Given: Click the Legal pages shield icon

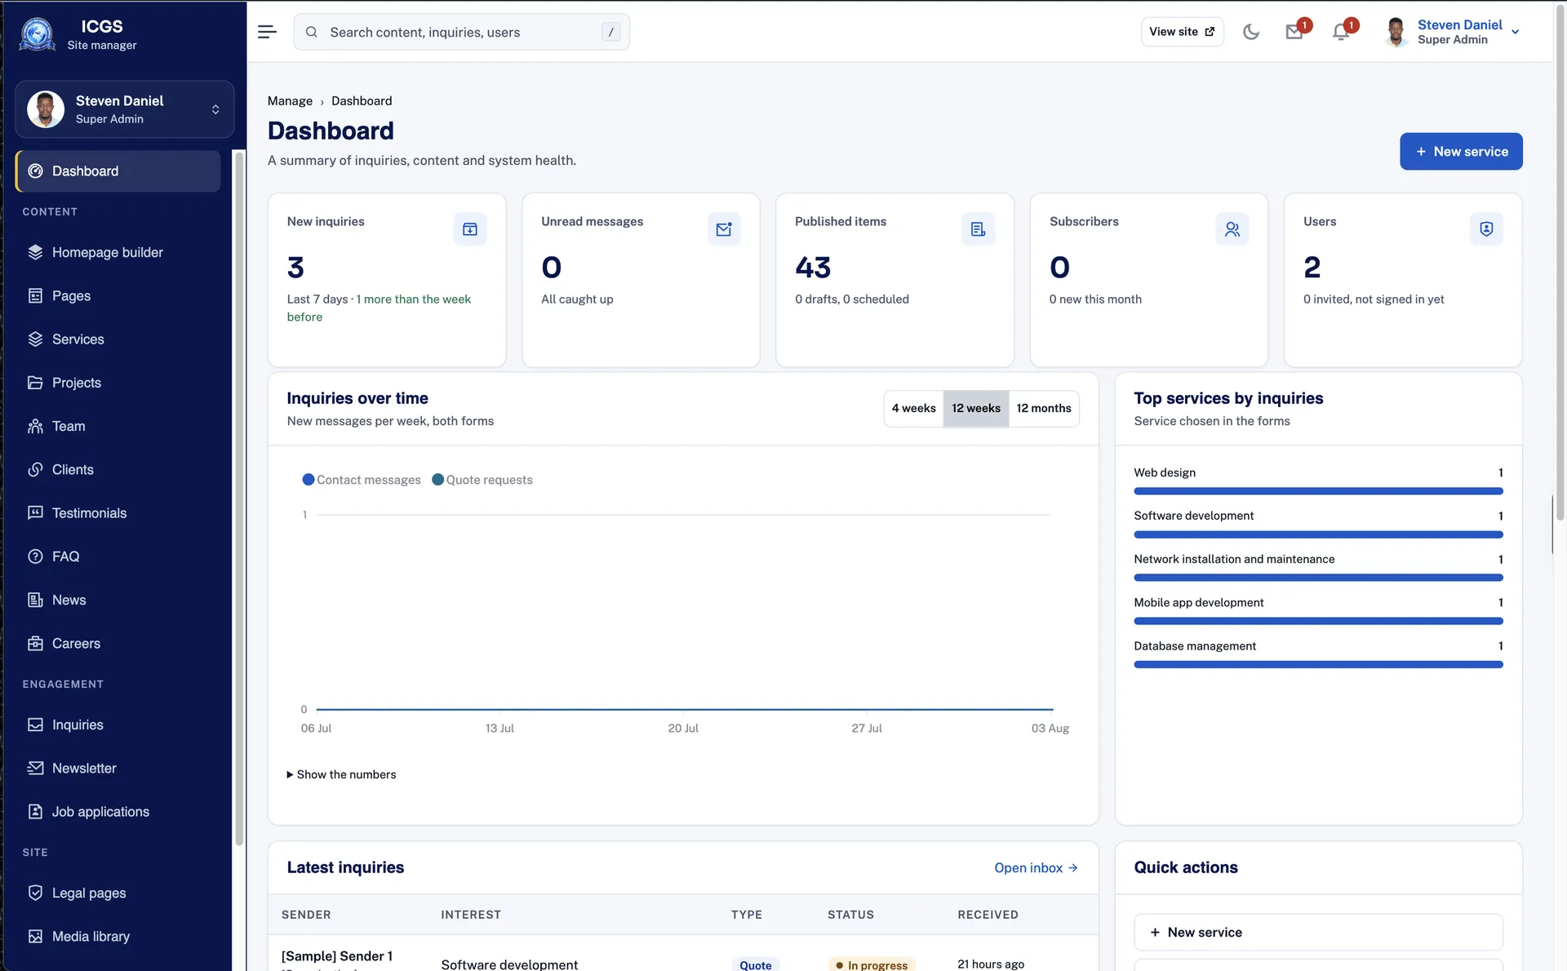Looking at the screenshot, I should pos(35,893).
